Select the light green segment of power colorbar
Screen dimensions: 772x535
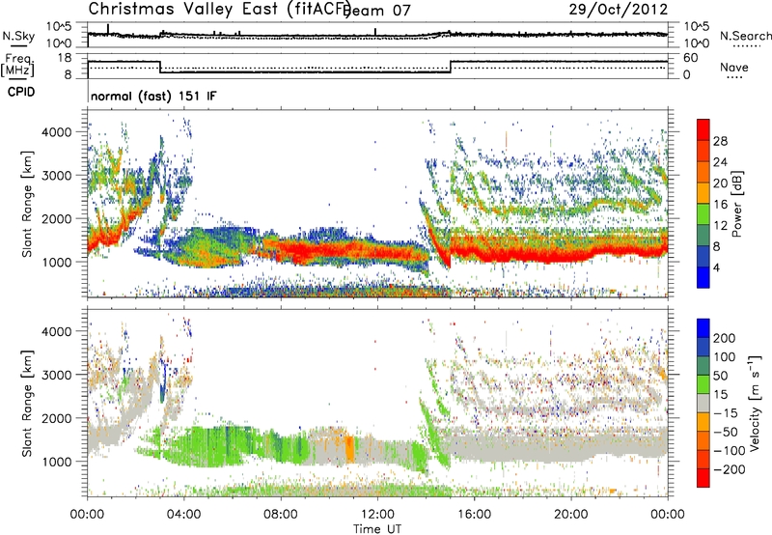coord(703,213)
